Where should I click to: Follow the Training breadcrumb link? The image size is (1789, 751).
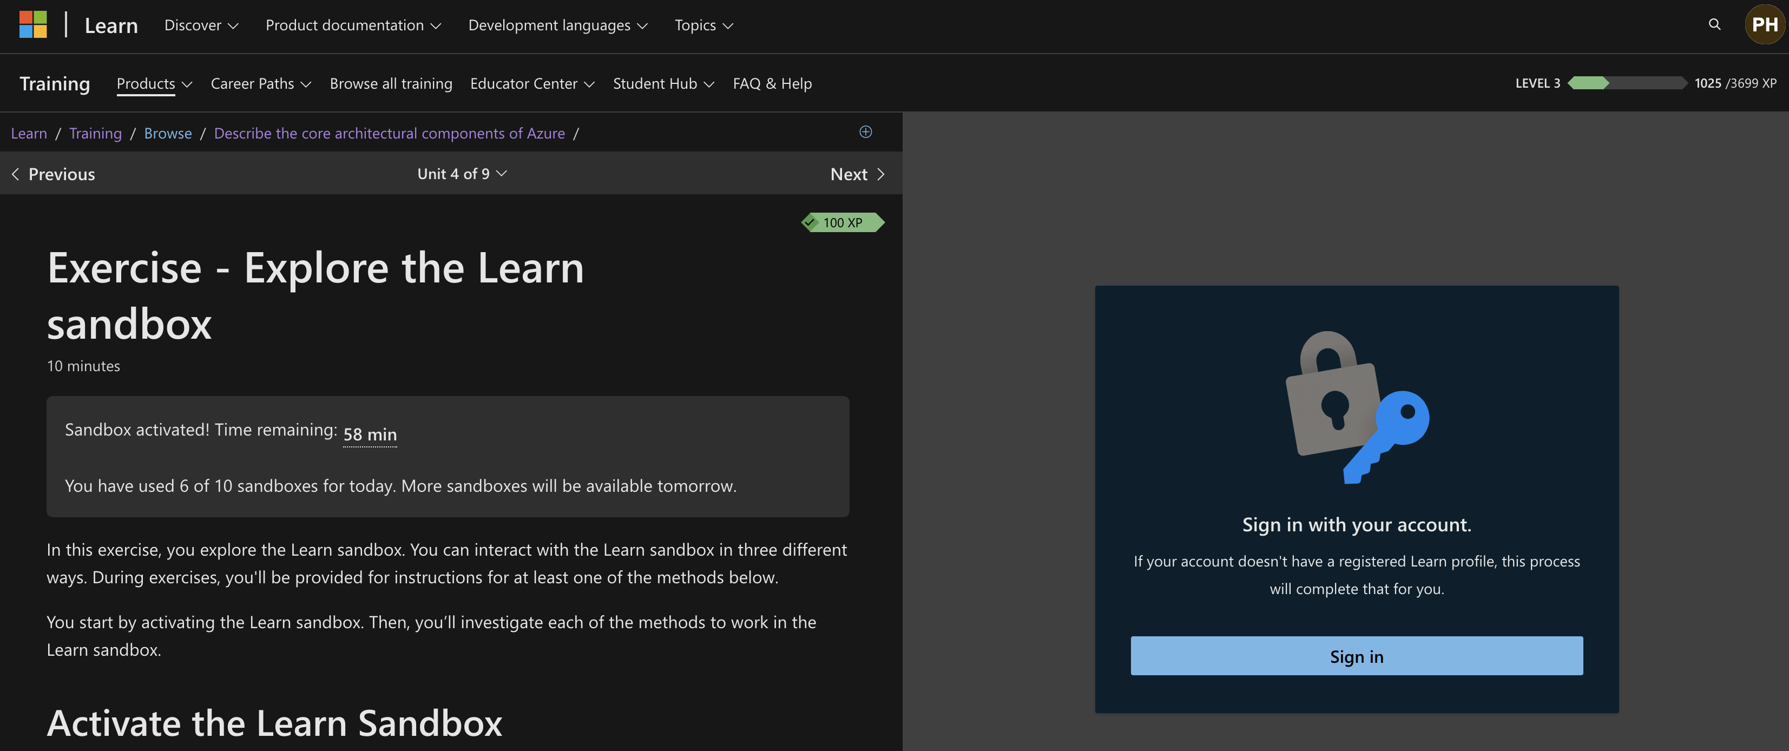[x=95, y=133]
